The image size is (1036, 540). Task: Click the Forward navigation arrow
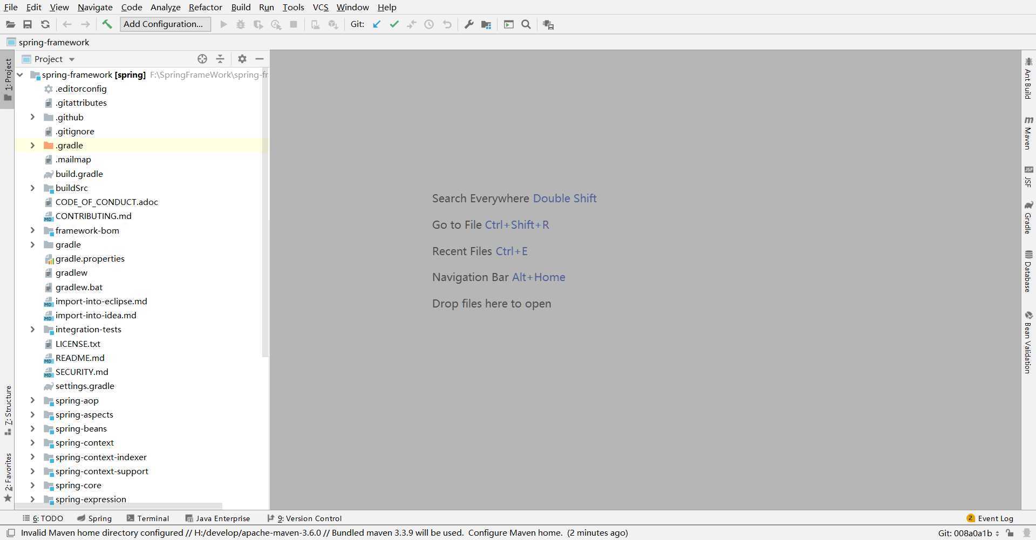click(85, 24)
